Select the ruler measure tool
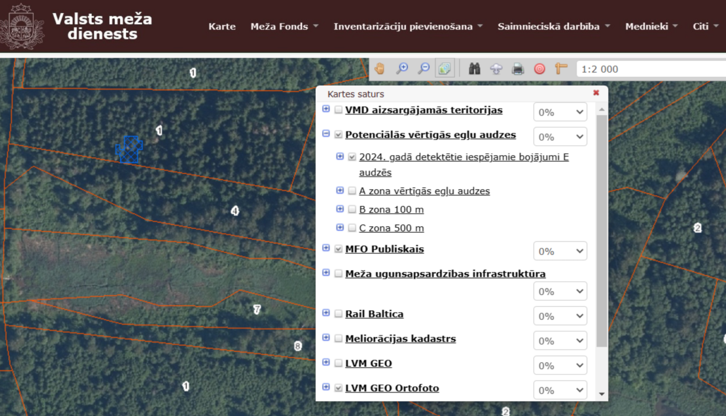The height and width of the screenshot is (416, 726). 561,69
